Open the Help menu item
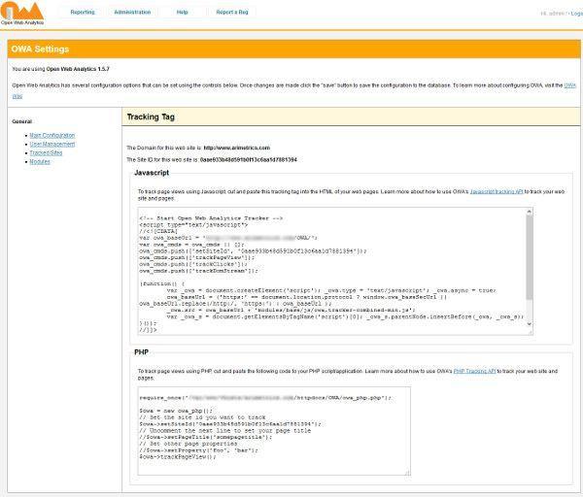 click(x=183, y=12)
